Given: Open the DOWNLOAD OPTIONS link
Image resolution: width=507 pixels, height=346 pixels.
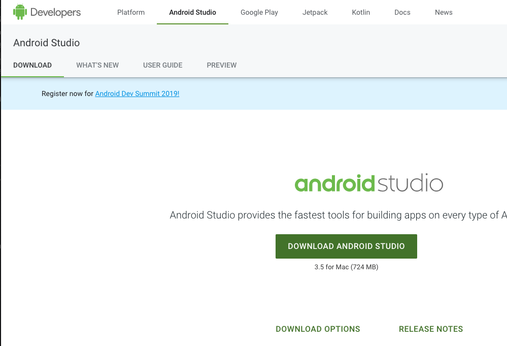Looking at the screenshot, I should click(318, 329).
